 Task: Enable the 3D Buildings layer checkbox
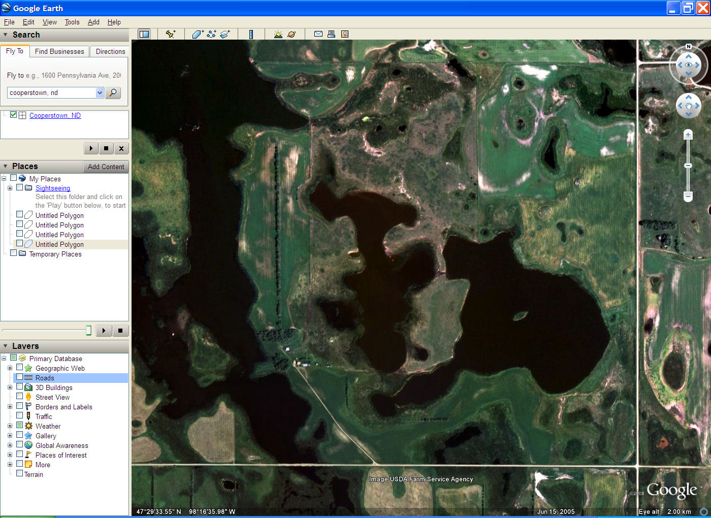coord(19,387)
